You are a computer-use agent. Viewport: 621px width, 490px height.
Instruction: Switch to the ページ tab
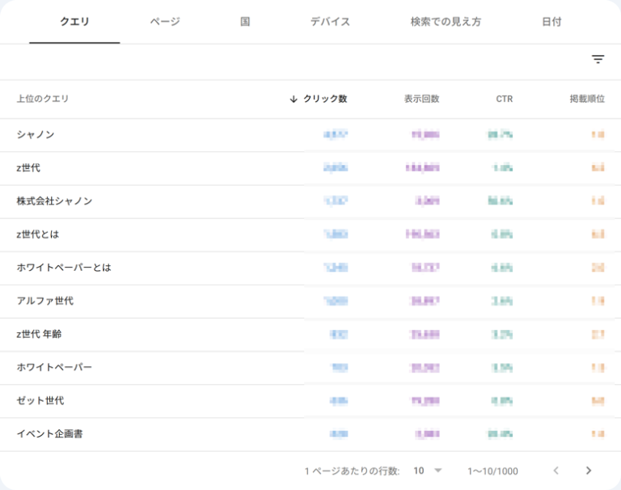(165, 22)
